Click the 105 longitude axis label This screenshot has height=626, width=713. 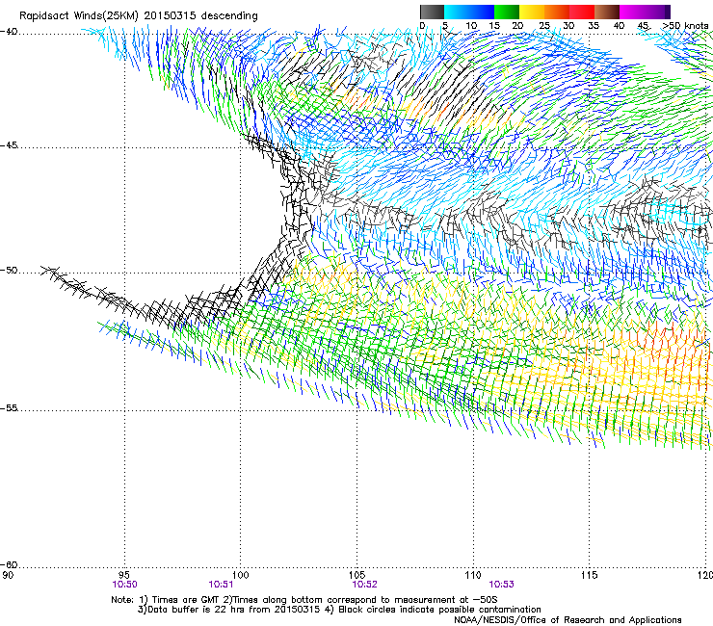click(x=356, y=576)
